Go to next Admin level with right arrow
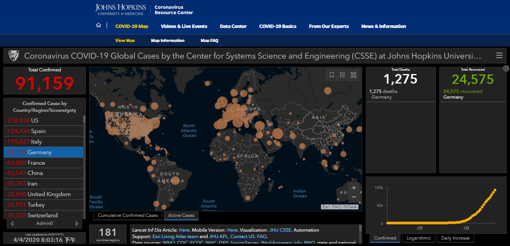This screenshot has height=246, width=510. [77, 224]
